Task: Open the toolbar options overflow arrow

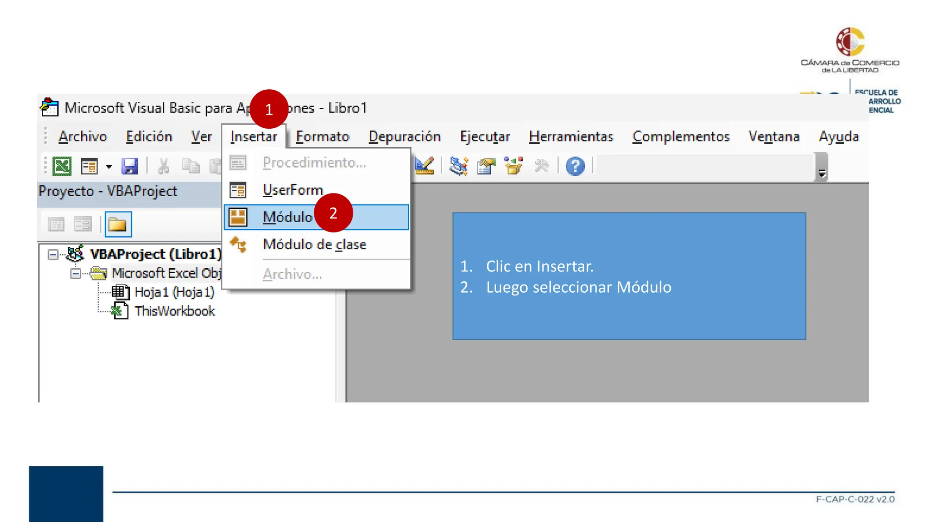Action: [x=822, y=173]
